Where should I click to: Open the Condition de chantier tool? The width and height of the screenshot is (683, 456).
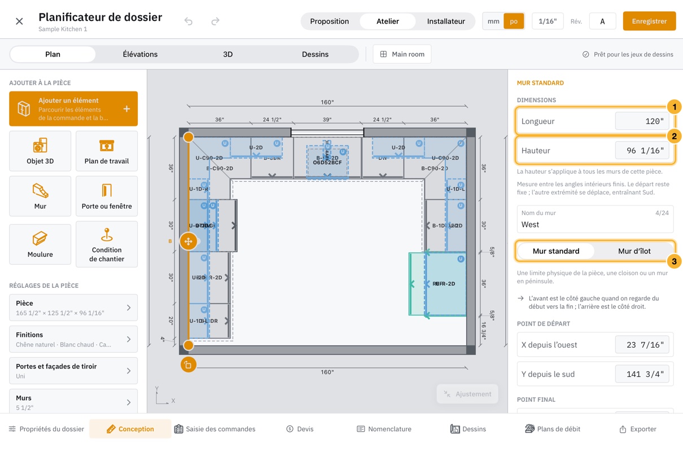[x=107, y=244]
